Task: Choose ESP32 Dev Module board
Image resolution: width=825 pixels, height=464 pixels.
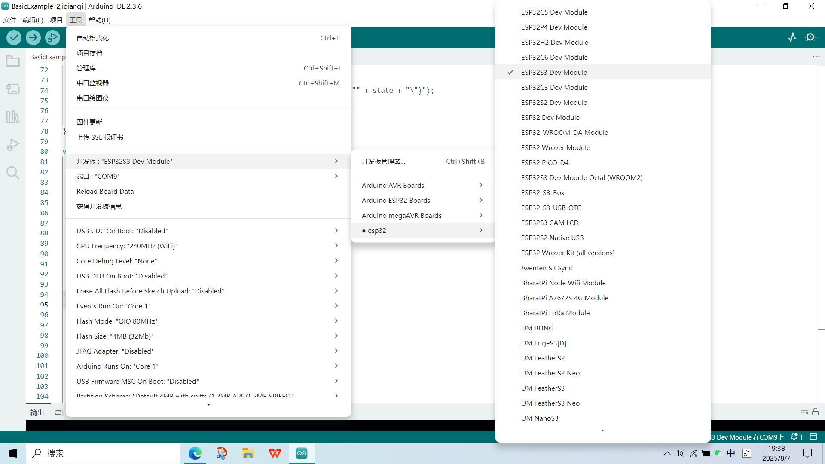Action: pos(603,117)
